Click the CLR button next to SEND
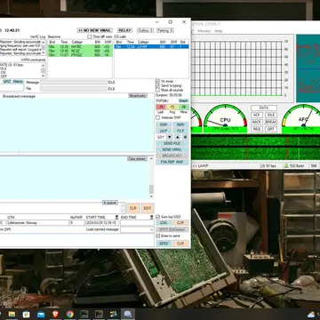Viewport: 320px width, 320px height. click(x=180, y=244)
